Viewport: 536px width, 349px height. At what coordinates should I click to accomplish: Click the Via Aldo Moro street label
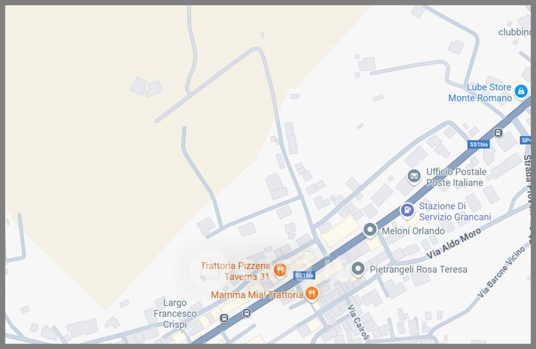[454, 243]
